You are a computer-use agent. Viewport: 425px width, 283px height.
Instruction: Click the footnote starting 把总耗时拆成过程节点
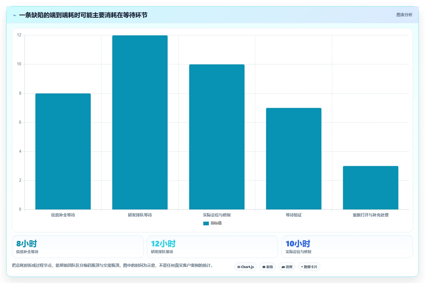click(x=112, y=265)
